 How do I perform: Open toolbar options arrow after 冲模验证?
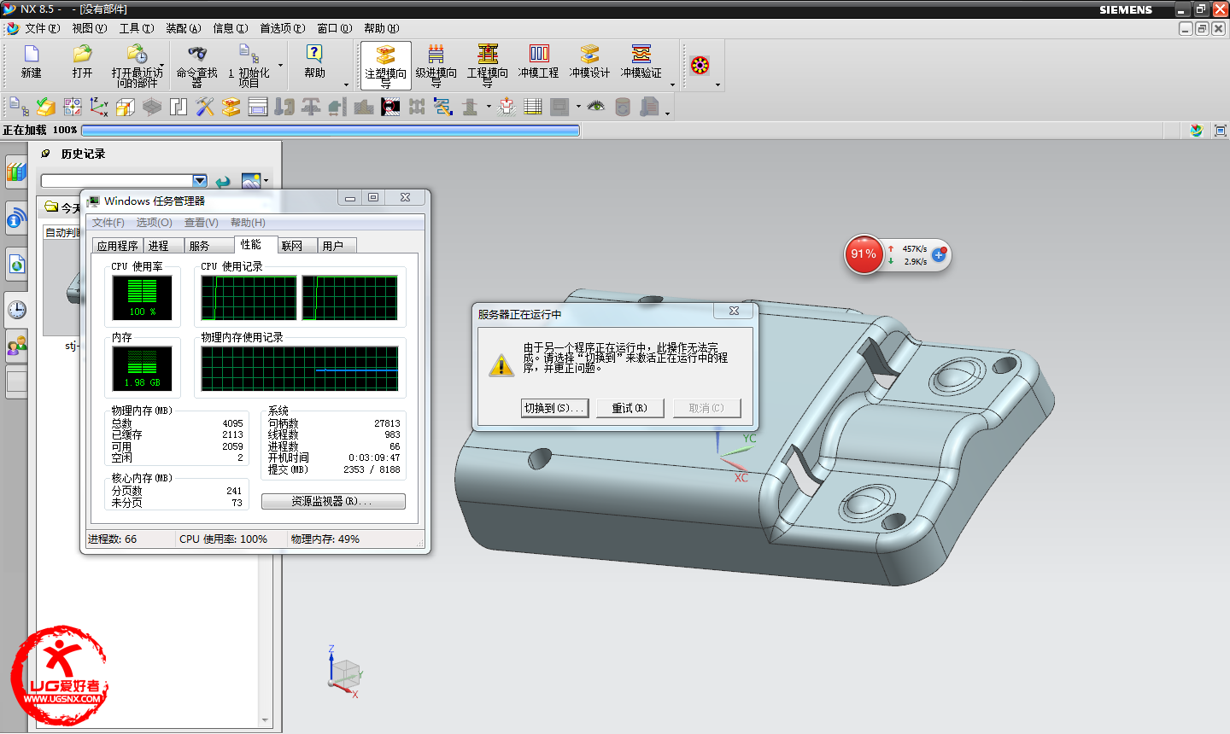tap(672, 84)
